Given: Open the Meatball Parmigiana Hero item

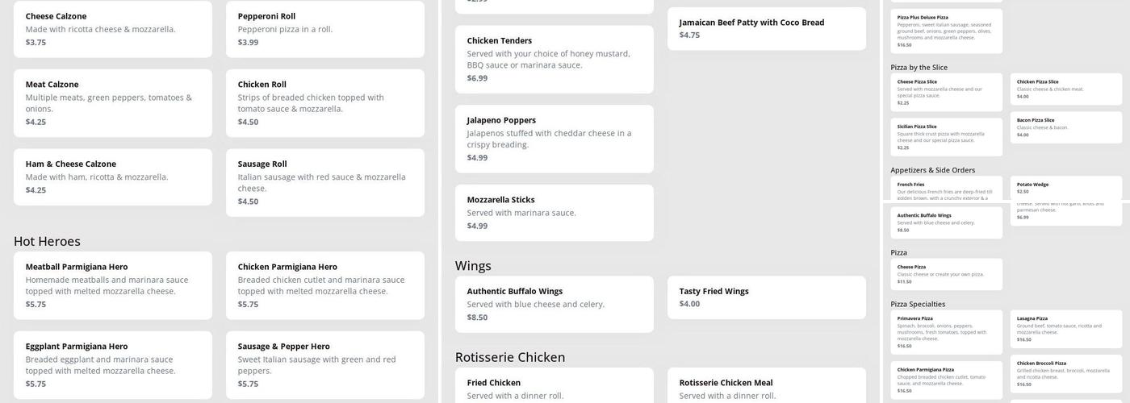Looking at the screenshot, I should [x=113, y=285].
